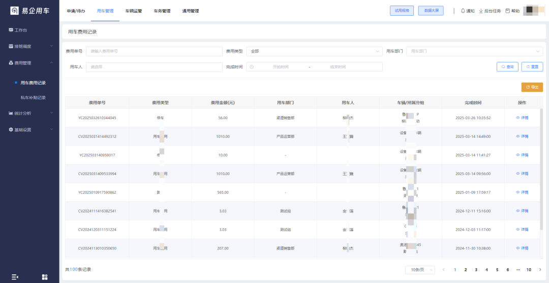Open the 费用类型 dropdown
This screenshot has width=549, height=283.
314,51
